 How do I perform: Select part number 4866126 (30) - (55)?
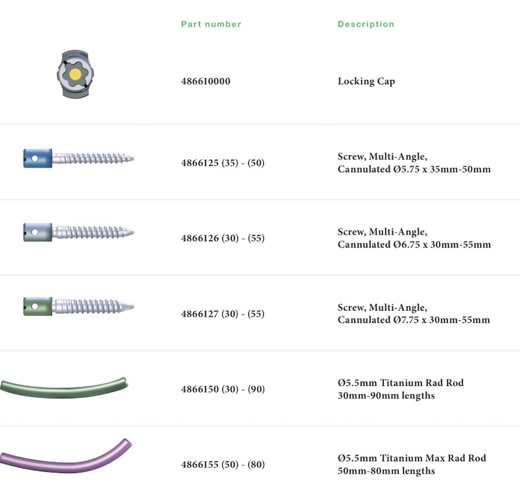222,238
